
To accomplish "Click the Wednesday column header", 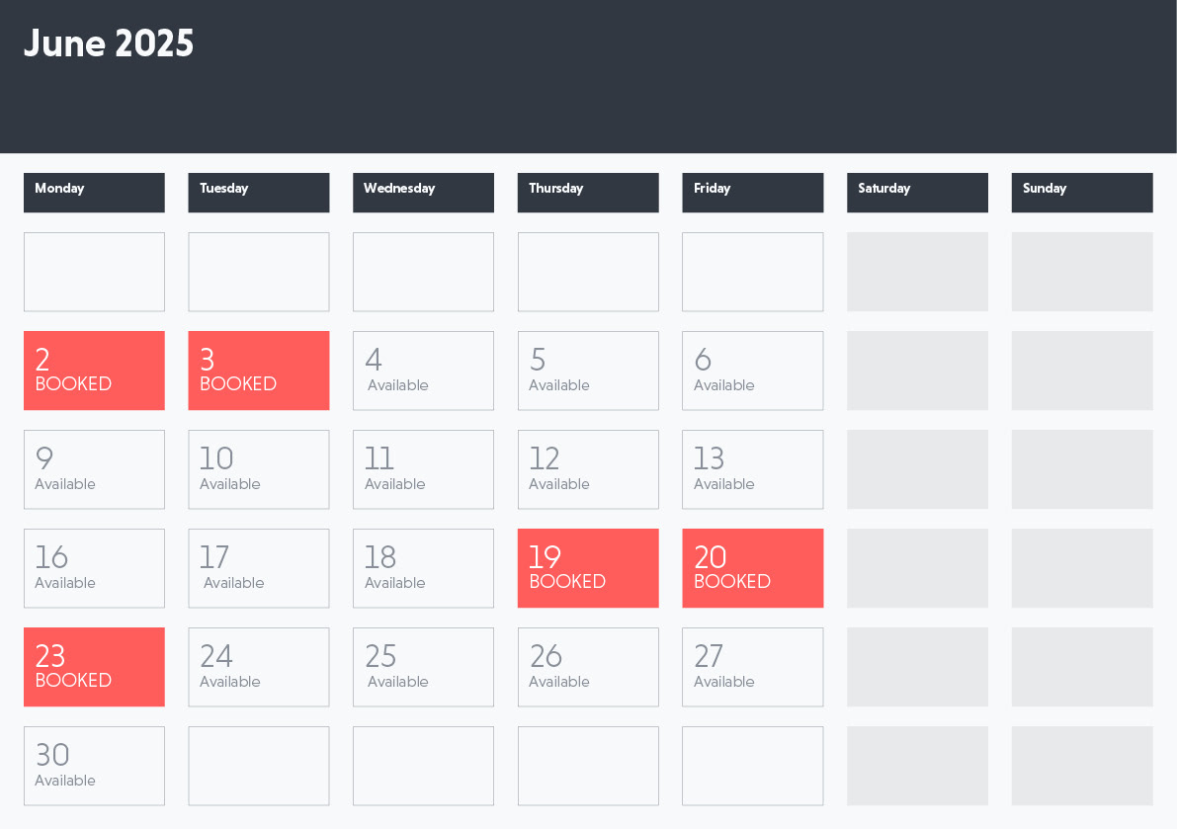I will pos(423,193).
